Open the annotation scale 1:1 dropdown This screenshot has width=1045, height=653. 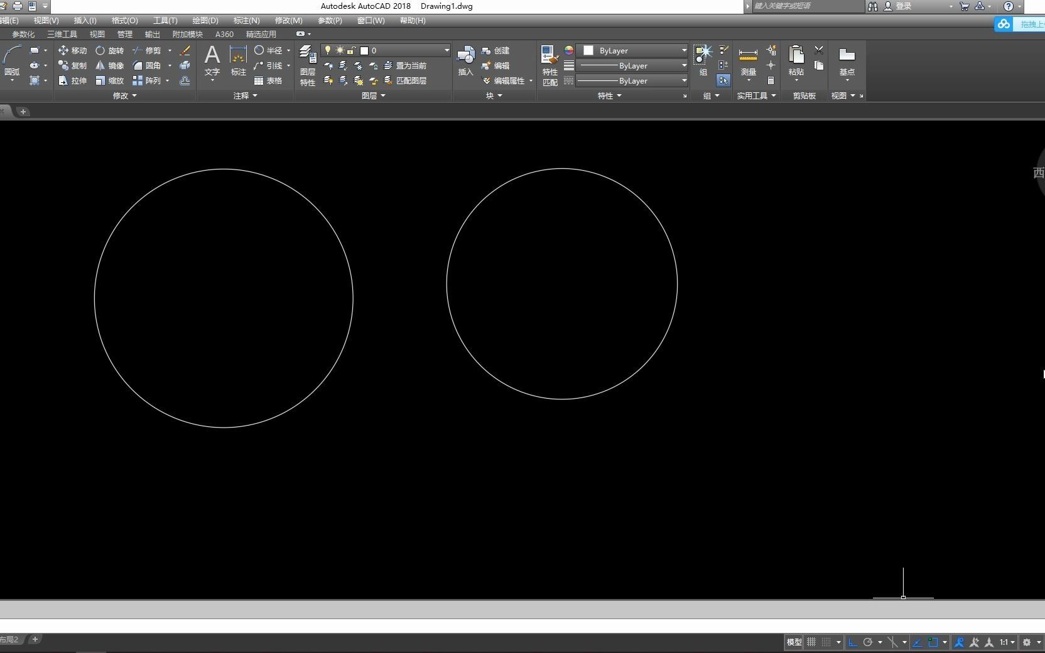1007,642
